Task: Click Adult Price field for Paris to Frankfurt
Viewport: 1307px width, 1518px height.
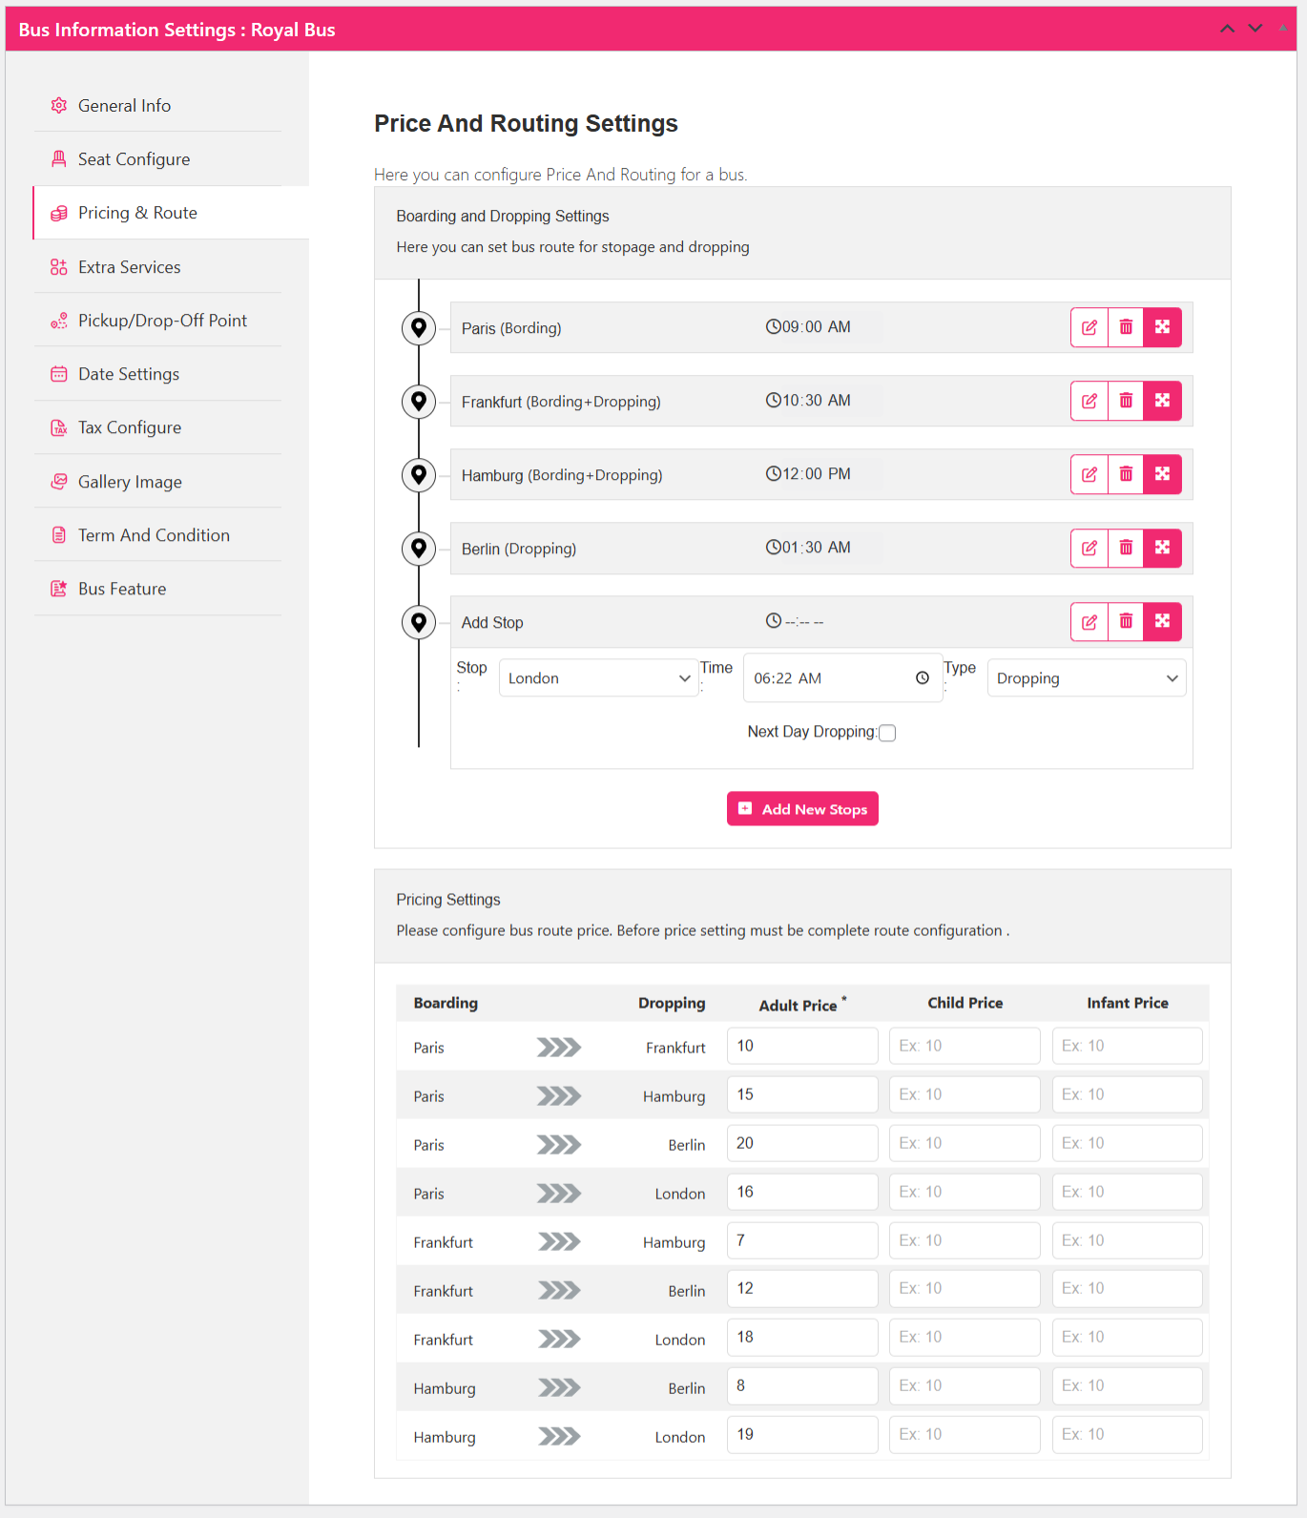Action: tap(801, 1046)
